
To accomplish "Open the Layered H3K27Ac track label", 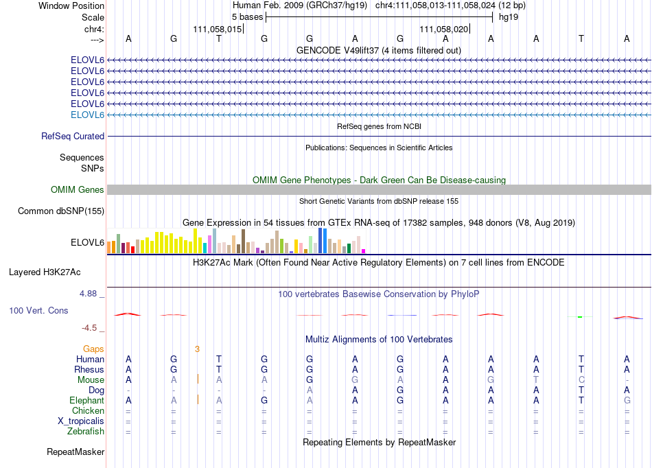I will tap(45, 272).
